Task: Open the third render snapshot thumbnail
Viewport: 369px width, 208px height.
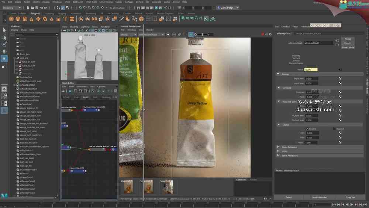Action: click(168, 187)
